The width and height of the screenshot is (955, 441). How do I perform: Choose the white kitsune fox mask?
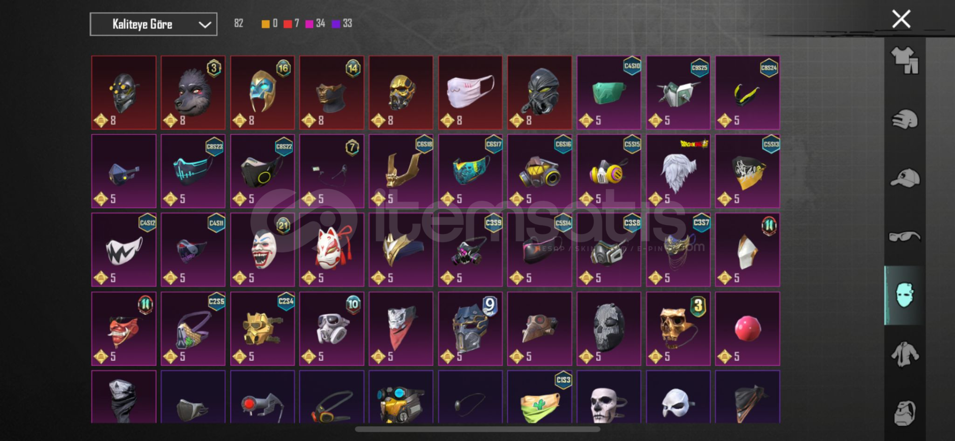click(332, 250)
